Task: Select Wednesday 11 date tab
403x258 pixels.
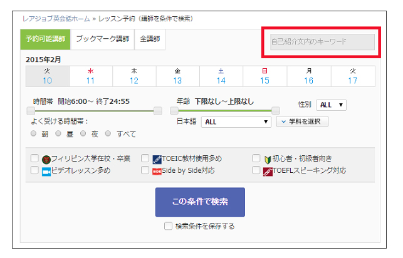Action: tap(91, 76)
